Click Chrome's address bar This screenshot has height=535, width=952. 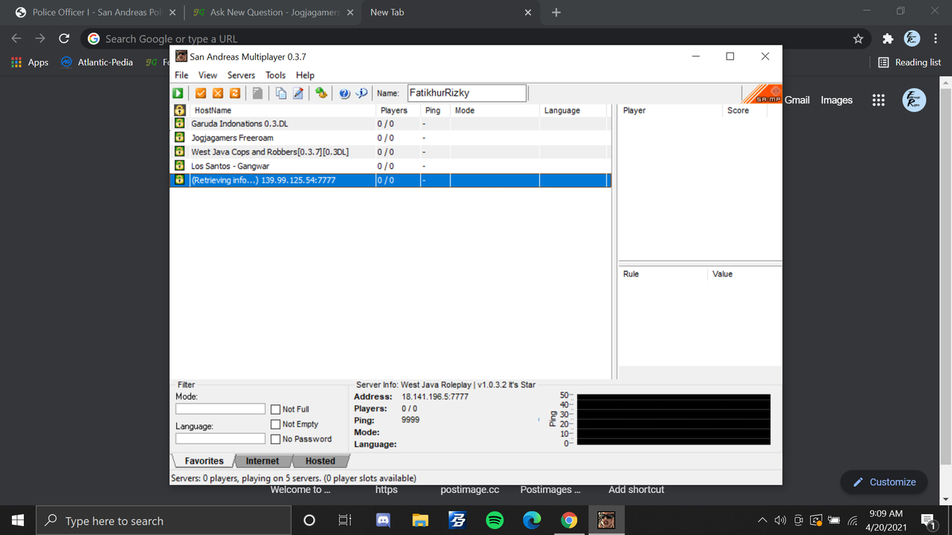(x=476, y=39)
